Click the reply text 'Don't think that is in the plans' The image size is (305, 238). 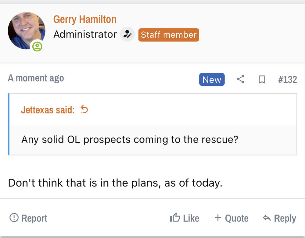(x=115, y=183)
